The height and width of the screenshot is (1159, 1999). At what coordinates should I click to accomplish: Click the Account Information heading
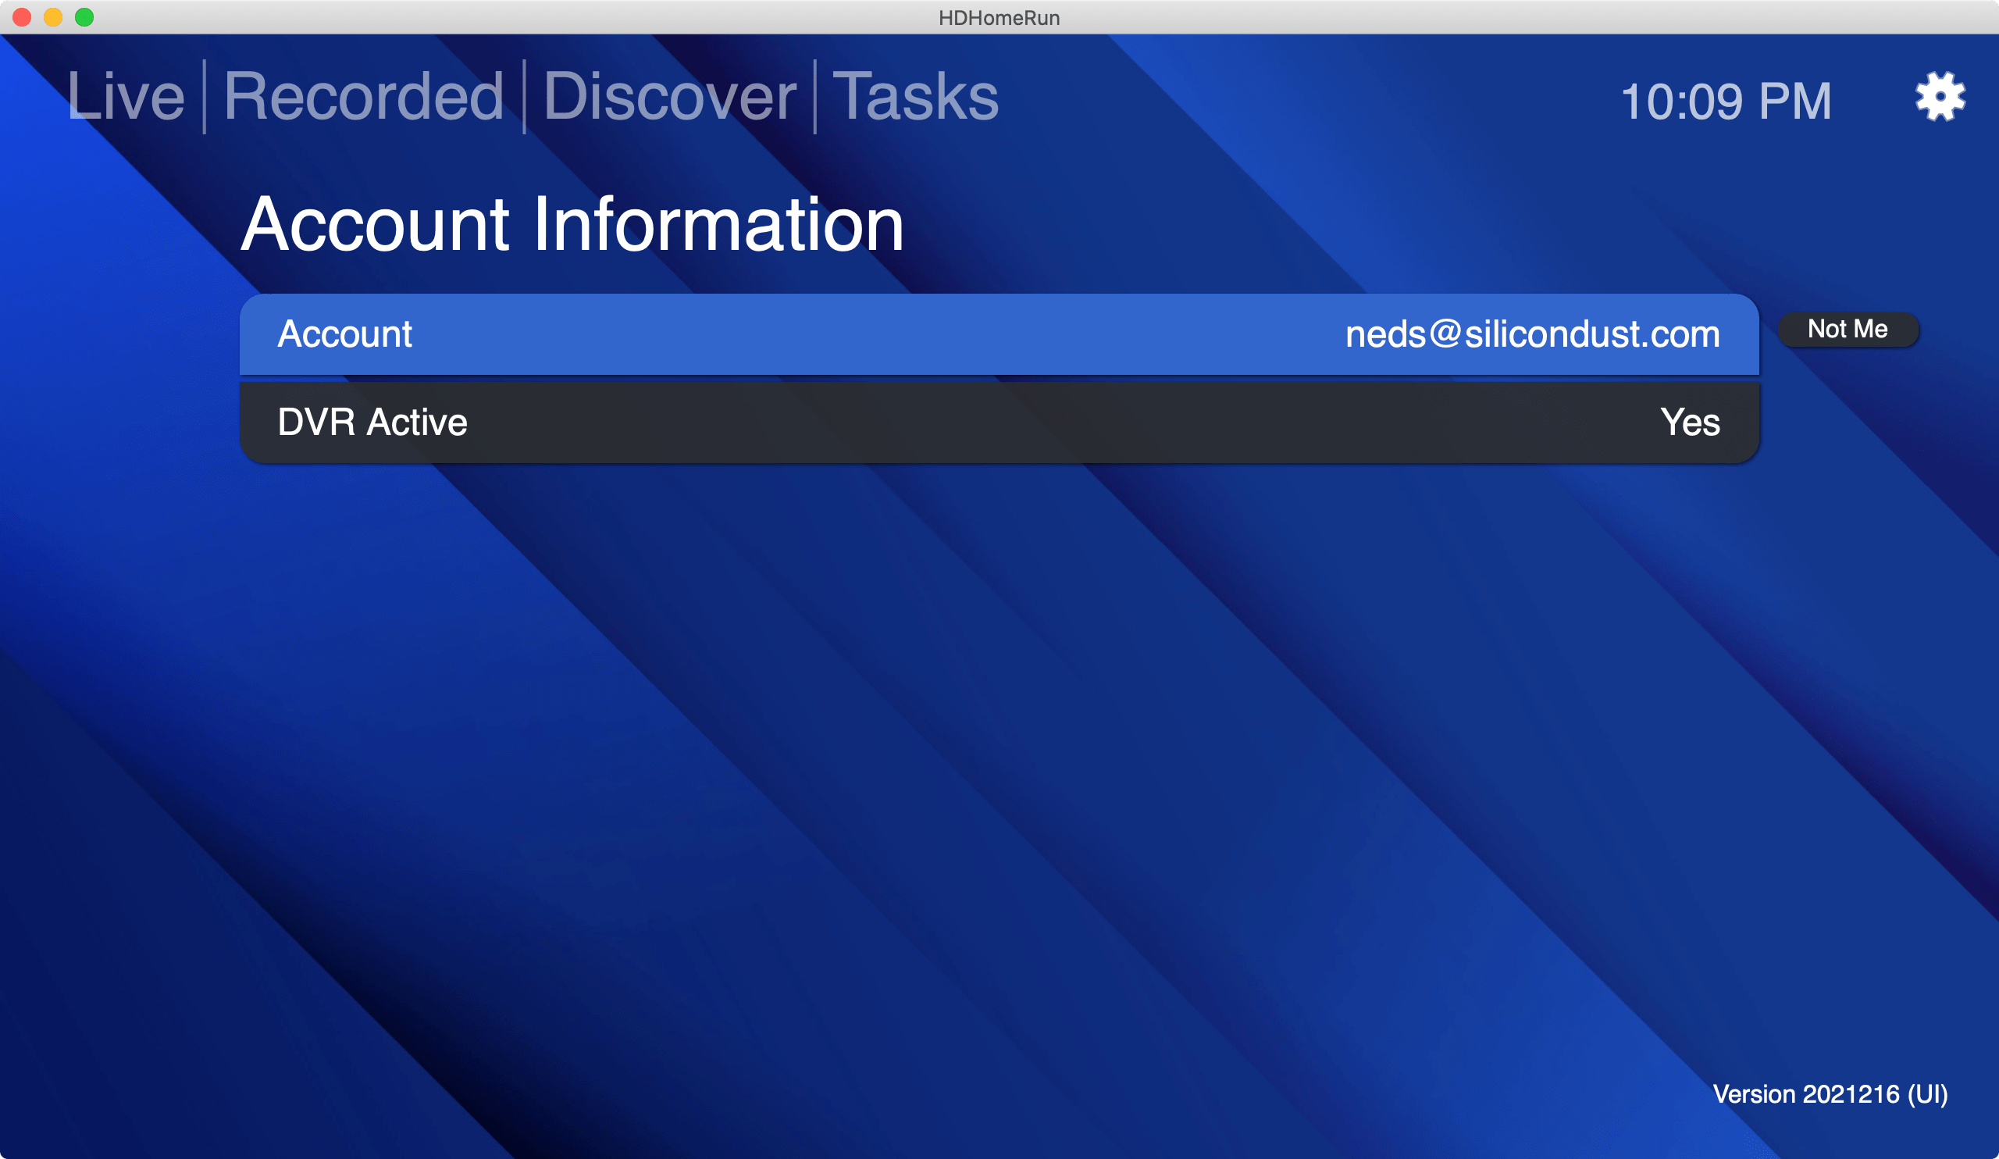(572, 225)
